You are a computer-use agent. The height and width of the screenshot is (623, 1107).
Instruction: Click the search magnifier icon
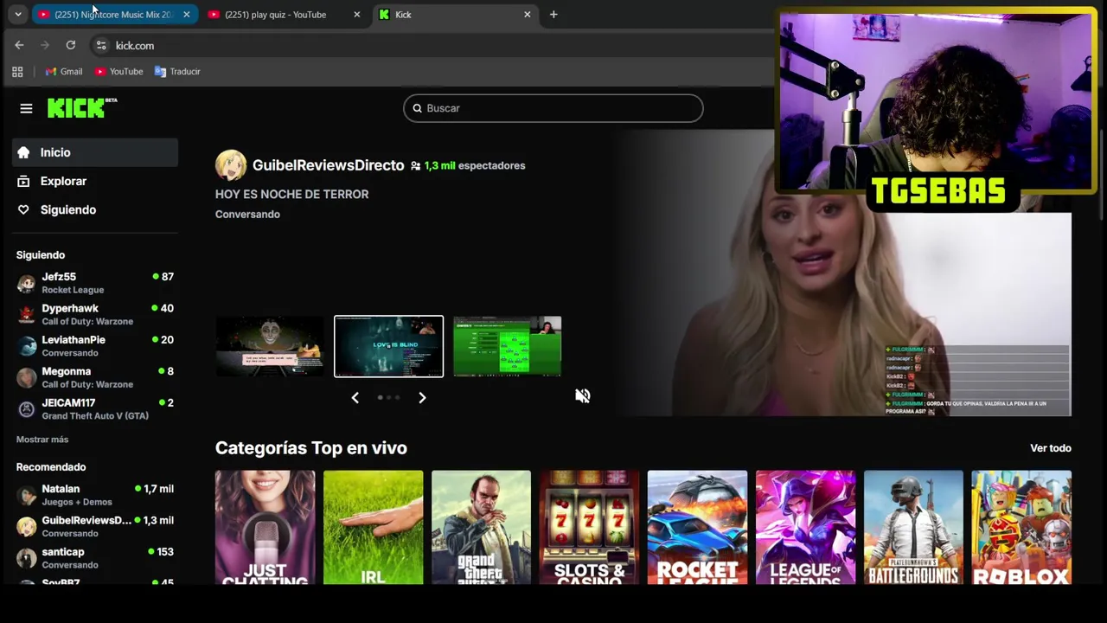pos(417,108)
